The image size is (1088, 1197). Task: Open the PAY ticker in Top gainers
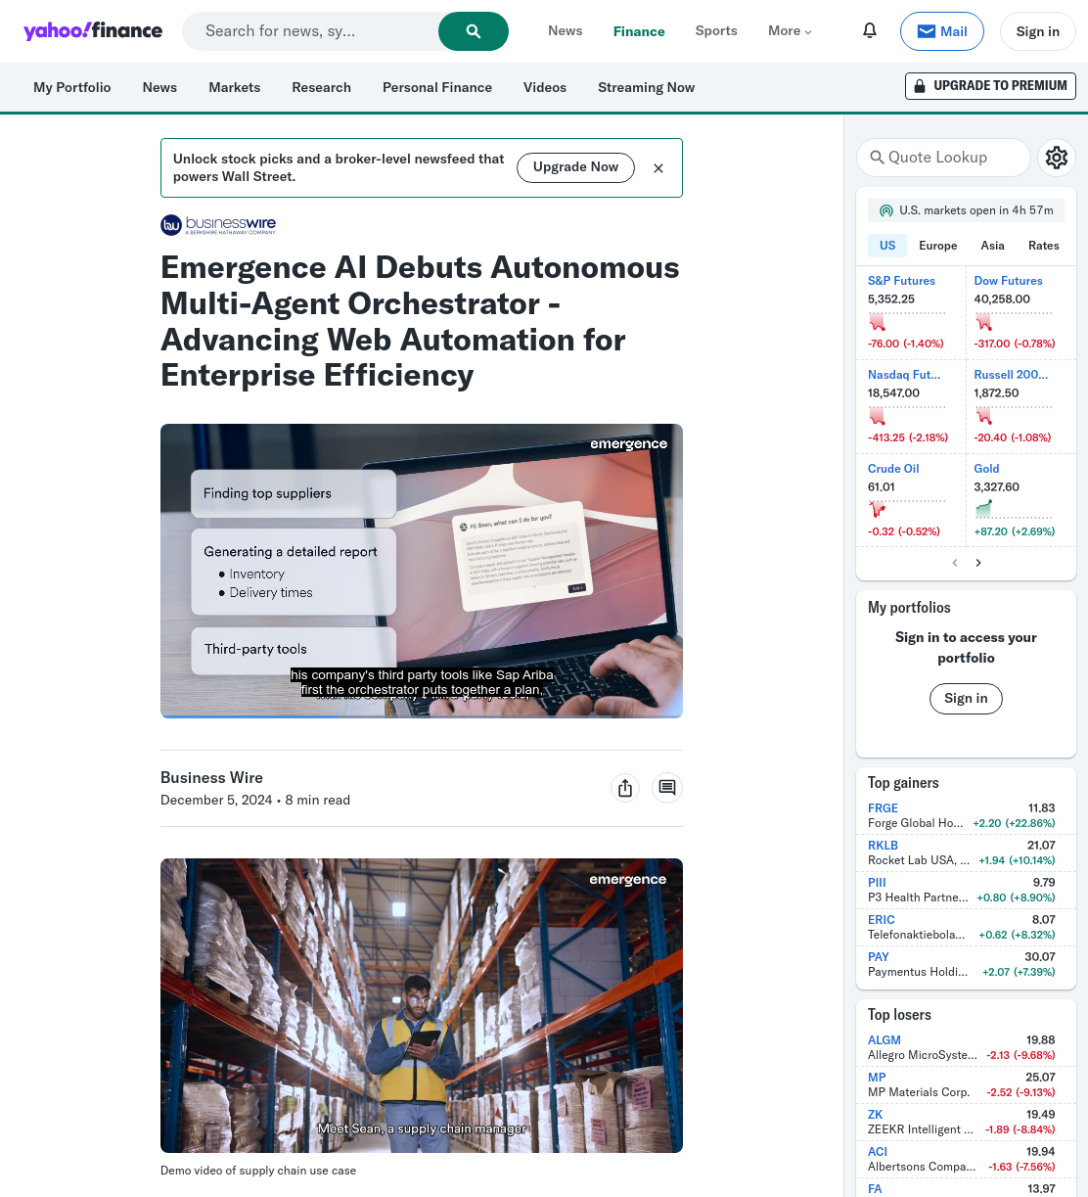879,957
